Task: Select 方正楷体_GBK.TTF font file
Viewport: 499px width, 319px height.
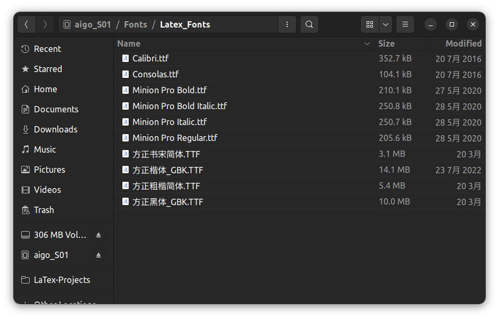Action: 167,170
